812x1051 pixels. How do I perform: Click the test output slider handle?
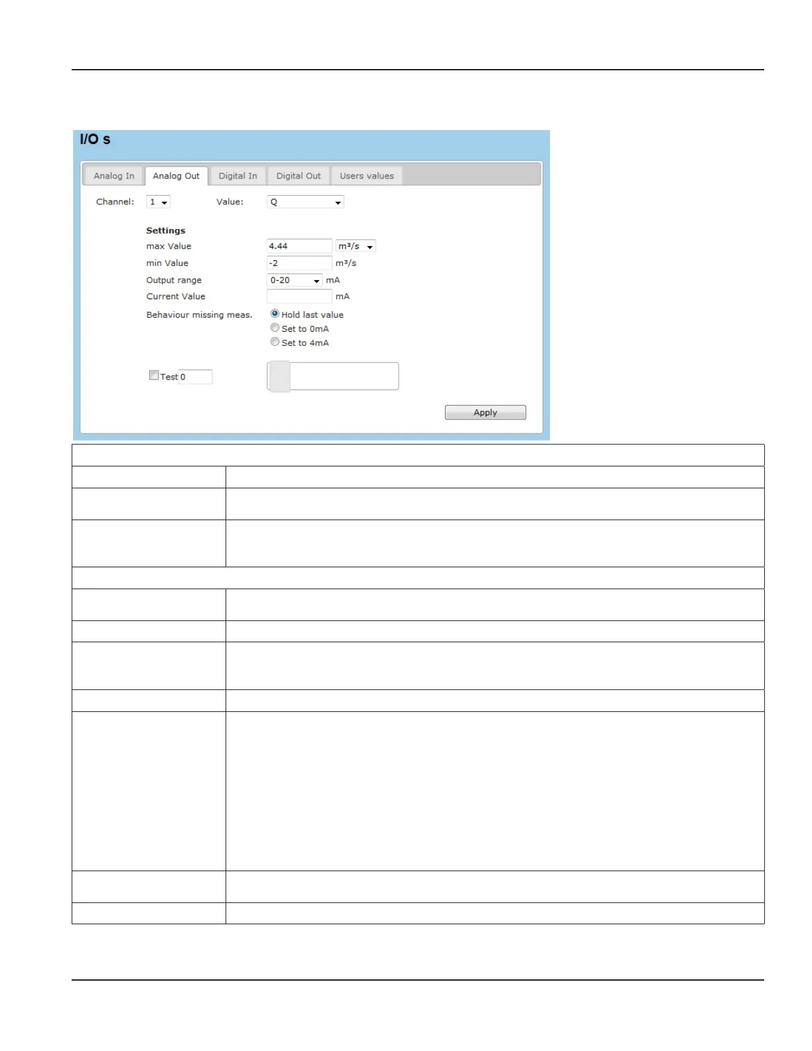(279, 376)
